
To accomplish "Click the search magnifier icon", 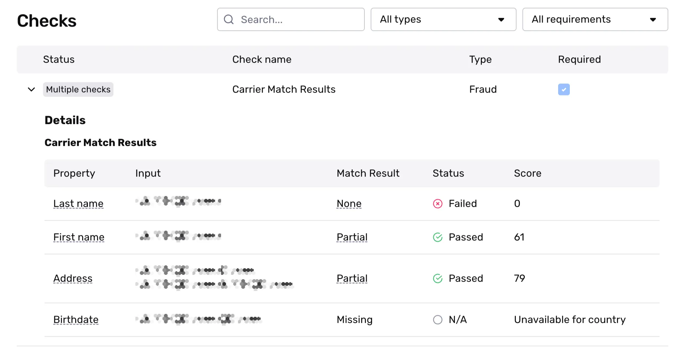I will point(229,20).
